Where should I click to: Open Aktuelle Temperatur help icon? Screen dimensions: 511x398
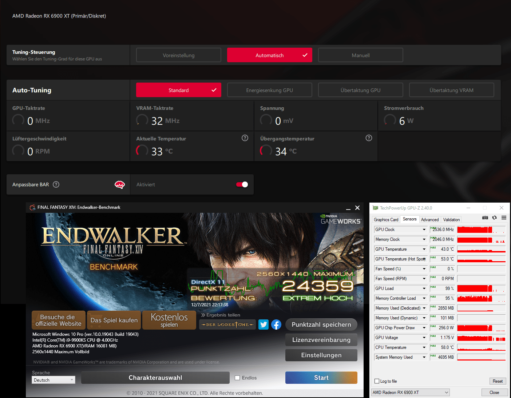(x=245, y=138)
